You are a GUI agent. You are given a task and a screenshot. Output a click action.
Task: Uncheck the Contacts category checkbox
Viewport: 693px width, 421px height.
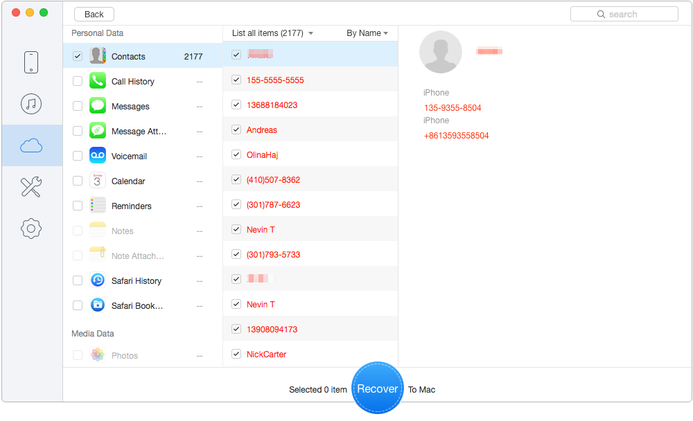pos(78,56)
